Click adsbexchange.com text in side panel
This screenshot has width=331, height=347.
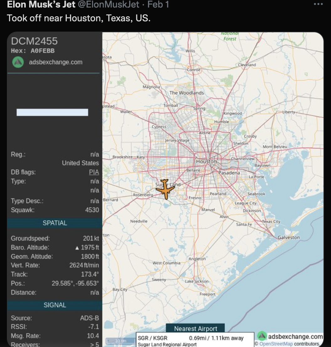coord(55,62)
